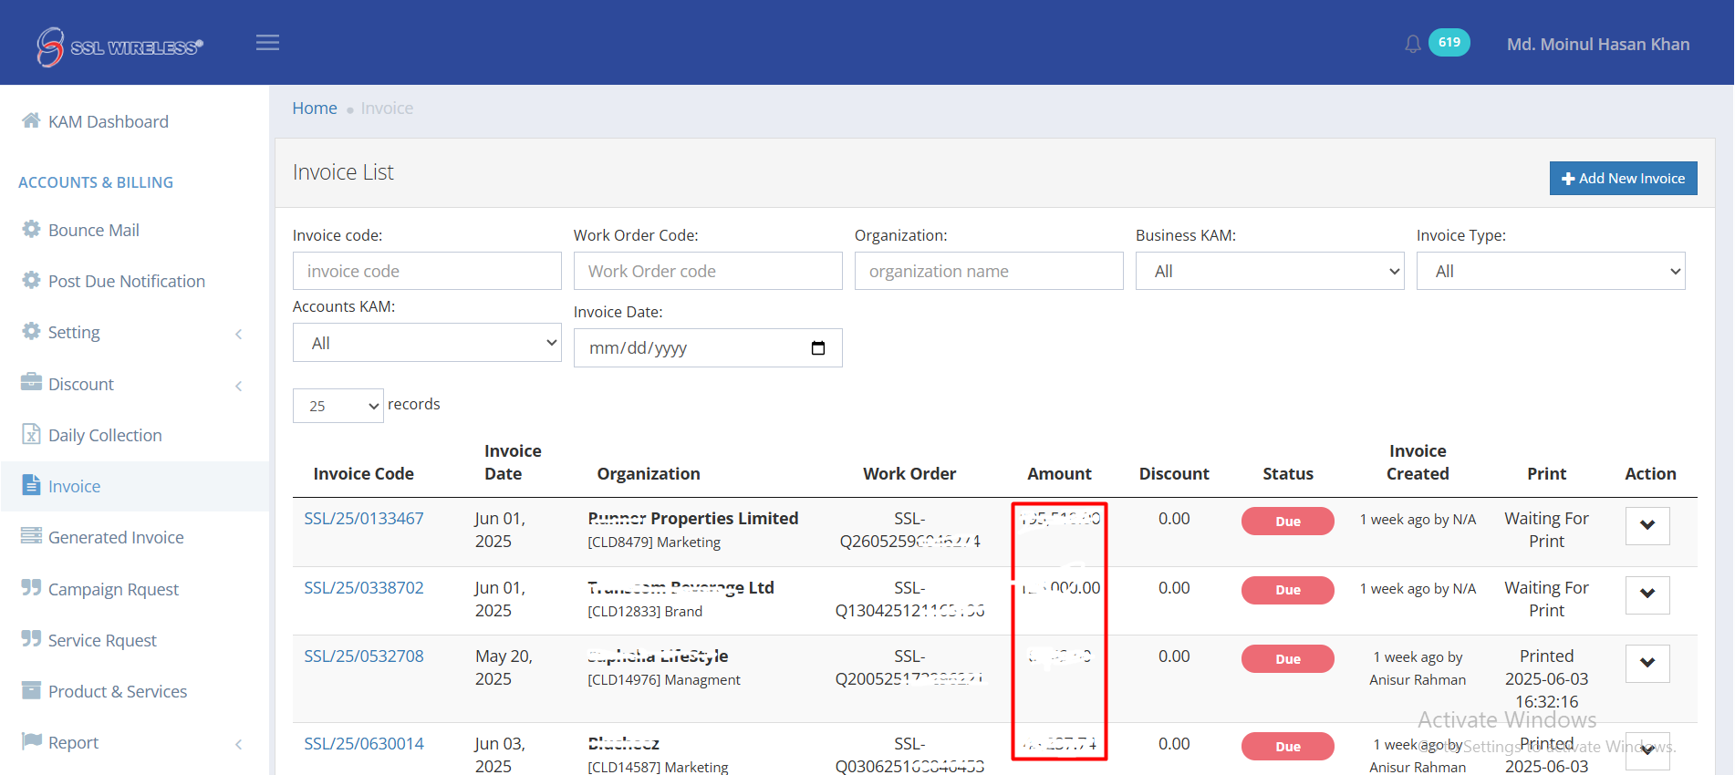The height and width of the screenshot is (775, 1735).
Task: Click the calendar icon in Invoice Date
Action: coord(818,348)
